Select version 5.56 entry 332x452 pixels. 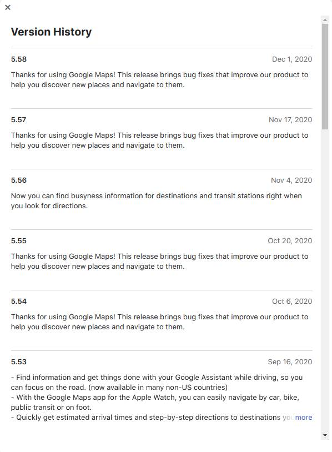coord(17,180)
